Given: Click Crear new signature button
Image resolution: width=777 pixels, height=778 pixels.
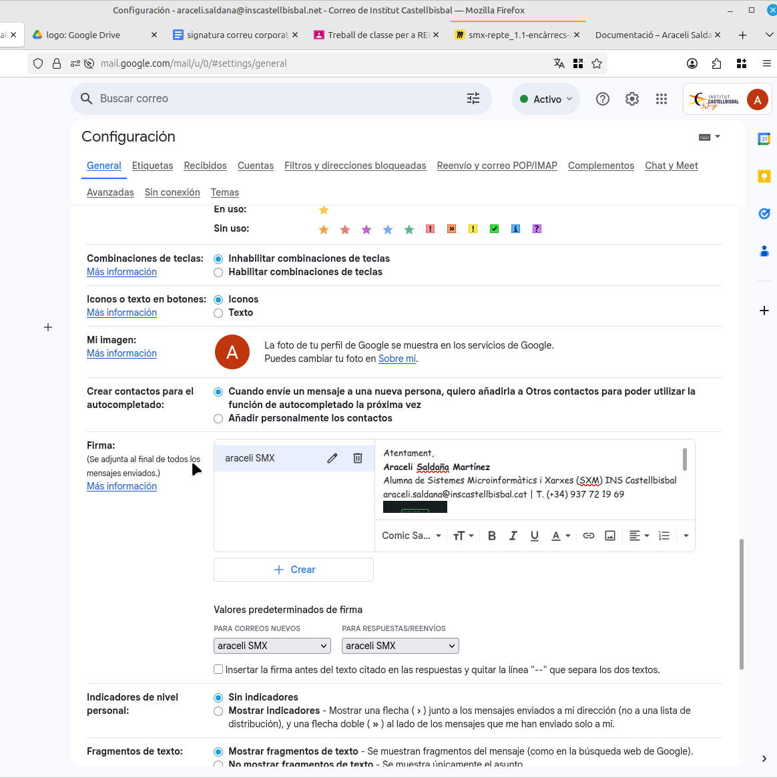Looking at the screenshot, I should (x=294, y=570).
